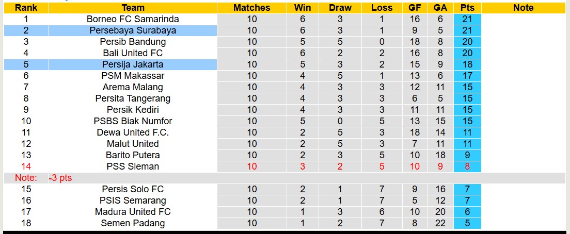Select the Team column header
This screenshot has width=570, height=234.
pos(133,8)
